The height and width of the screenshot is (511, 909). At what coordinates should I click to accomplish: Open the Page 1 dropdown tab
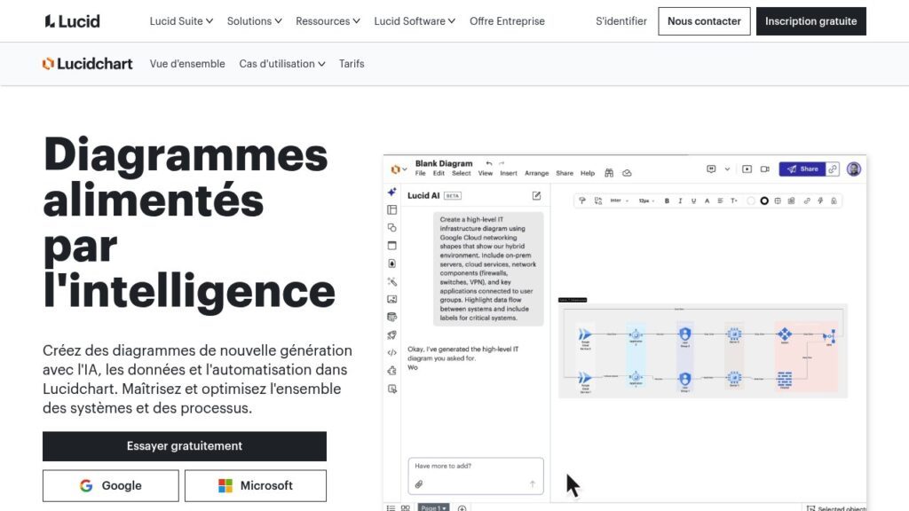coord(433,508)
